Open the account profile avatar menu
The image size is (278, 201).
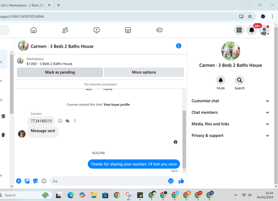click(x=265, y=30)
